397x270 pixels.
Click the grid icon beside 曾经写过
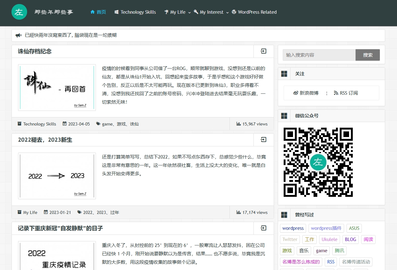[284, 215]
